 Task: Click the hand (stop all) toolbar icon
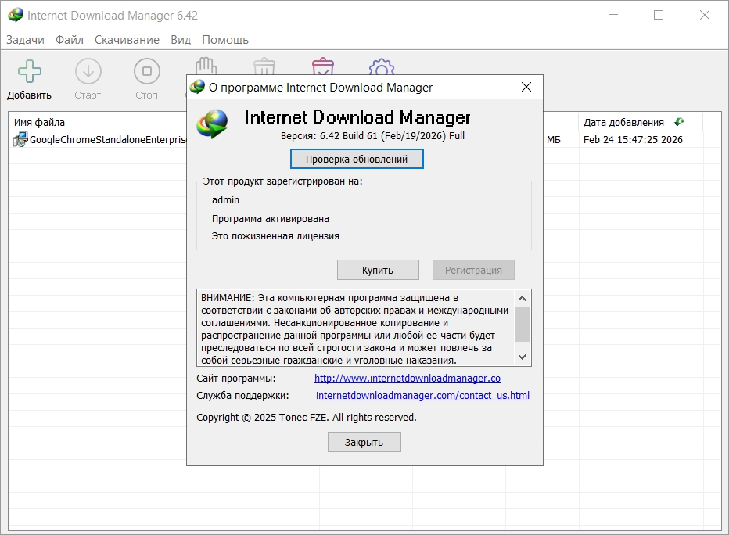pyautogui.click(x=206, y=66)
